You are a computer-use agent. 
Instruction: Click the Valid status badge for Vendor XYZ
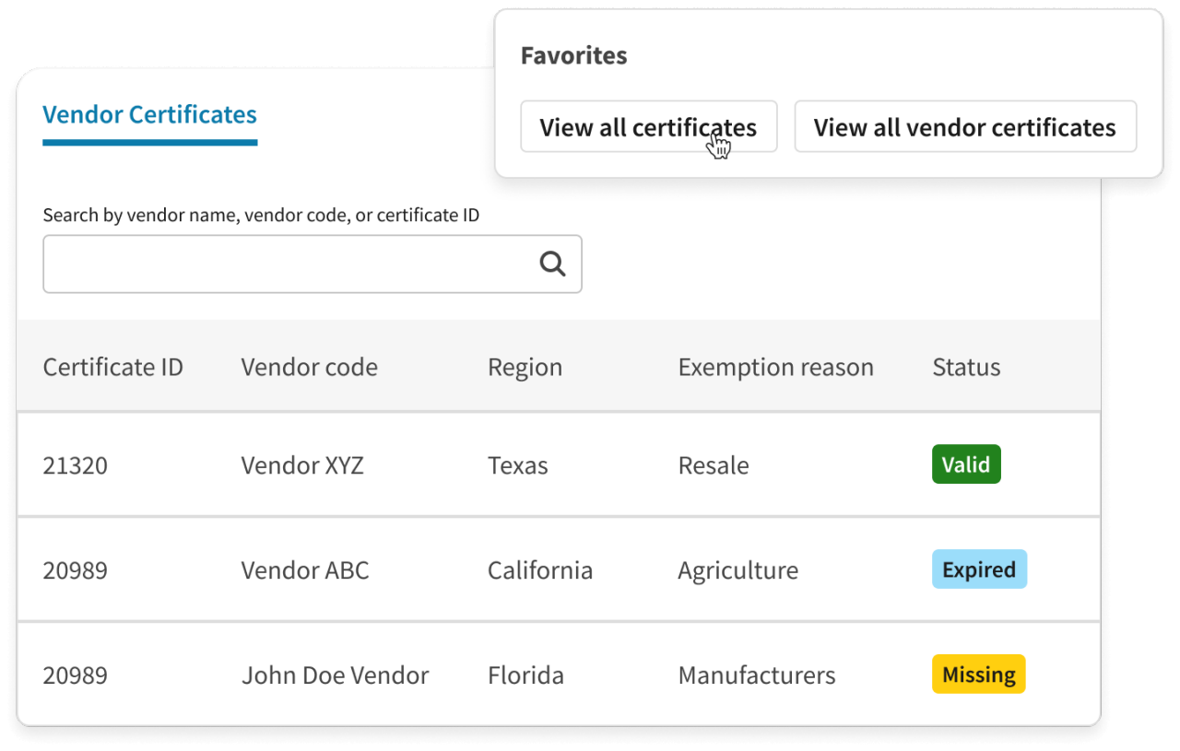[966, 464]
